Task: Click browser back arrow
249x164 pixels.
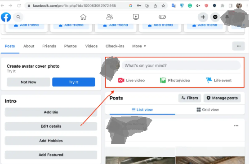Action: (2, 6)
